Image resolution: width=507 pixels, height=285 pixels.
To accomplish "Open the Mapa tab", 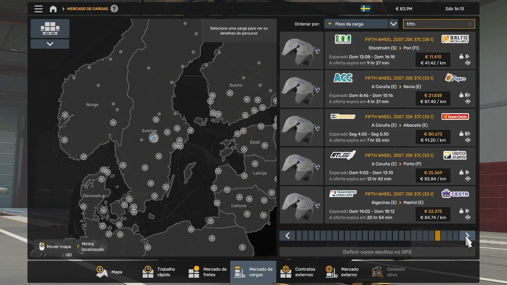I will tap(109, 272).
